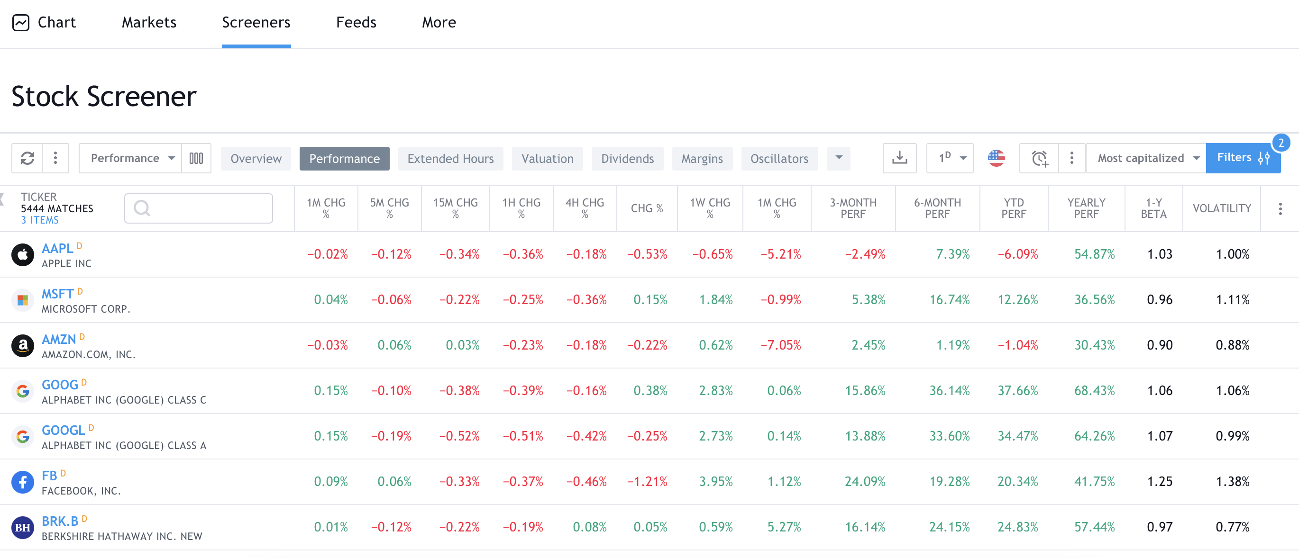Open column setup bars icon
1299x558 pixels.
point(196,158)
